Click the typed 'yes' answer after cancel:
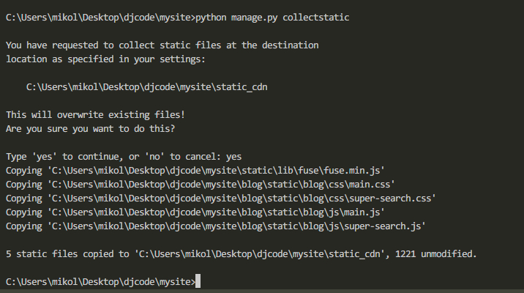 (233, 157)
